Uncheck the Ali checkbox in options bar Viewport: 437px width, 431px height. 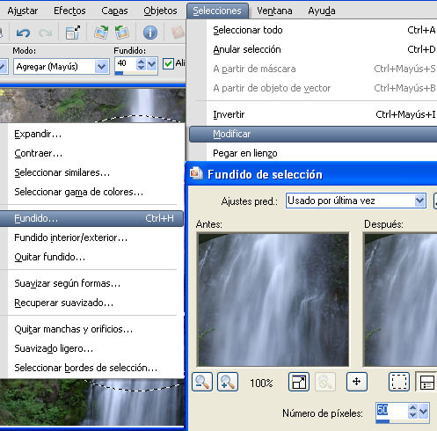pos(168,63)
